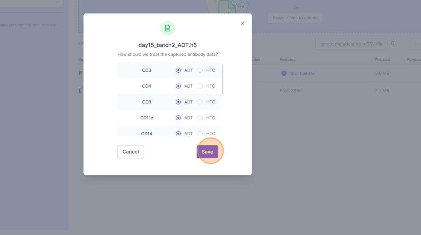The height and width of the screenshot is (235, 421).
Task: Set CD11c to HTO
Action: [200, 118]
